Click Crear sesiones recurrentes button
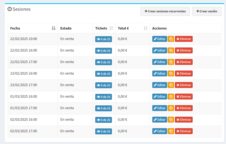Screen dimensions: 226x144 [x=165, y=11]
